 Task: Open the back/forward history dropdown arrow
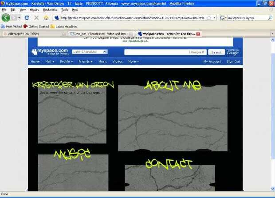19,18
